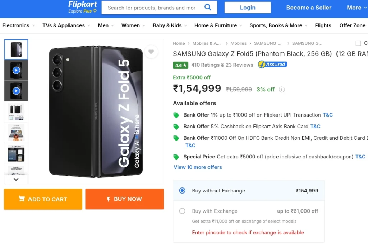Click the 4.6 star rating badge
The image size is (368, 252).
(x=180, y=65)
